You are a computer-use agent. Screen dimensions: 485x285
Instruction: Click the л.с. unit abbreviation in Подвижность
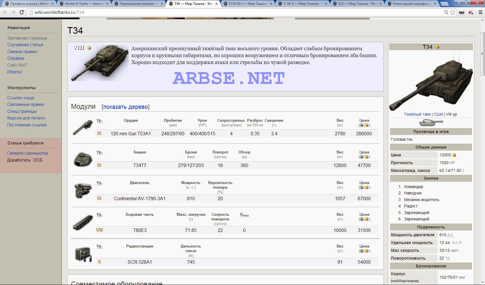click(x=450, y=235)
